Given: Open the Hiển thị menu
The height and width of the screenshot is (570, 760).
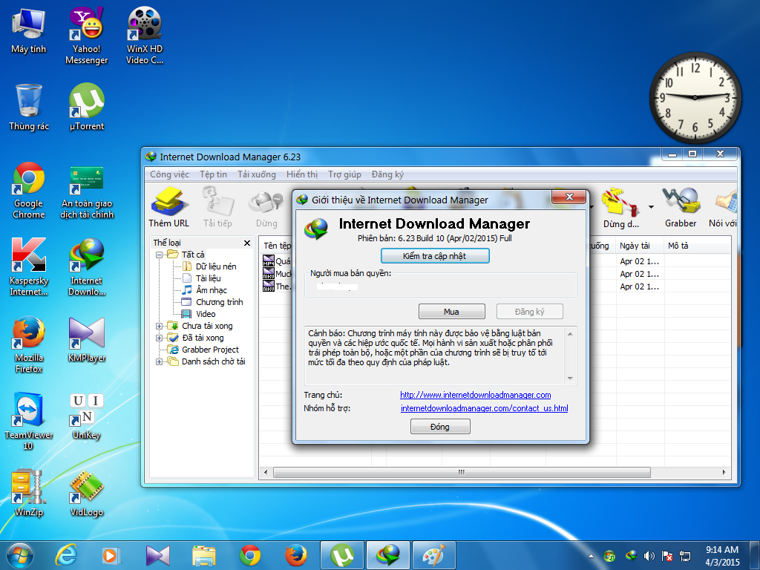Looking at the screenshot, I should pos(301,174).
